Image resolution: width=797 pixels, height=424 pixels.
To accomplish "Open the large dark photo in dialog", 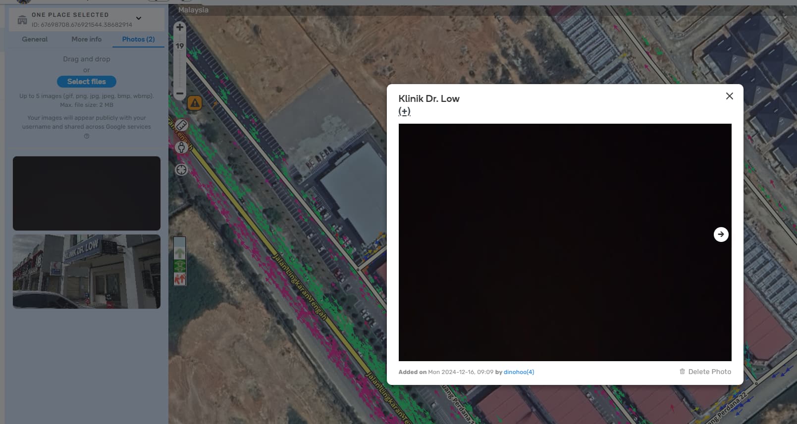I will tap(565, 242).
